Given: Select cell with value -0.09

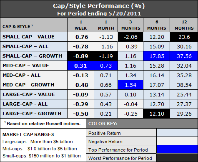Looking at the screenshot, I should 81,94.
